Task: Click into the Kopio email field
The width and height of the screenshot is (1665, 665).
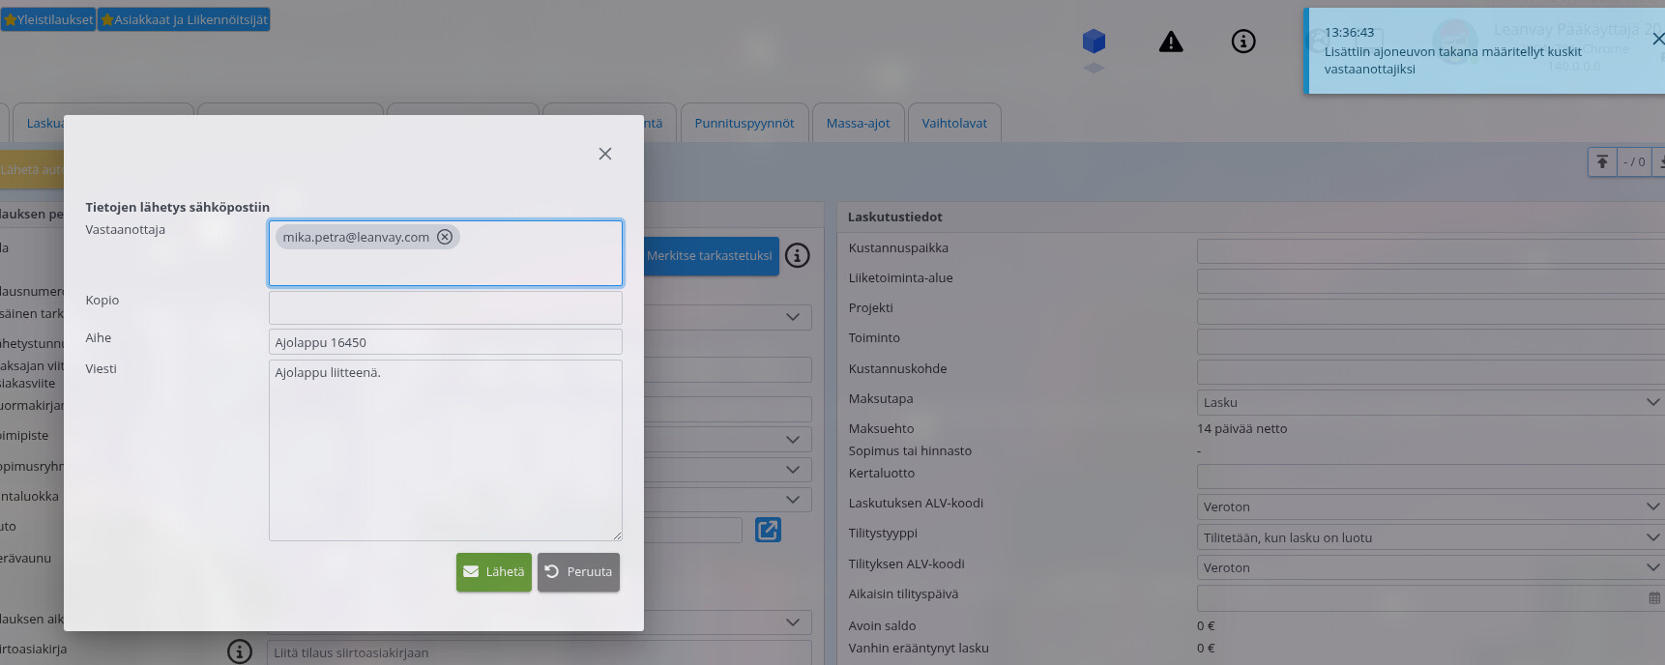Action: (x=446, y=307)
